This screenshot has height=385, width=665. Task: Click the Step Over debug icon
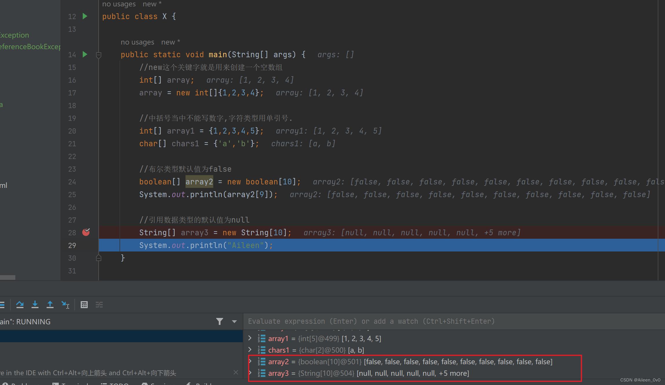[20, 305]
